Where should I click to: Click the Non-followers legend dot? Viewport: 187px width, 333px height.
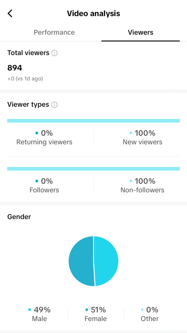[131, 181]
